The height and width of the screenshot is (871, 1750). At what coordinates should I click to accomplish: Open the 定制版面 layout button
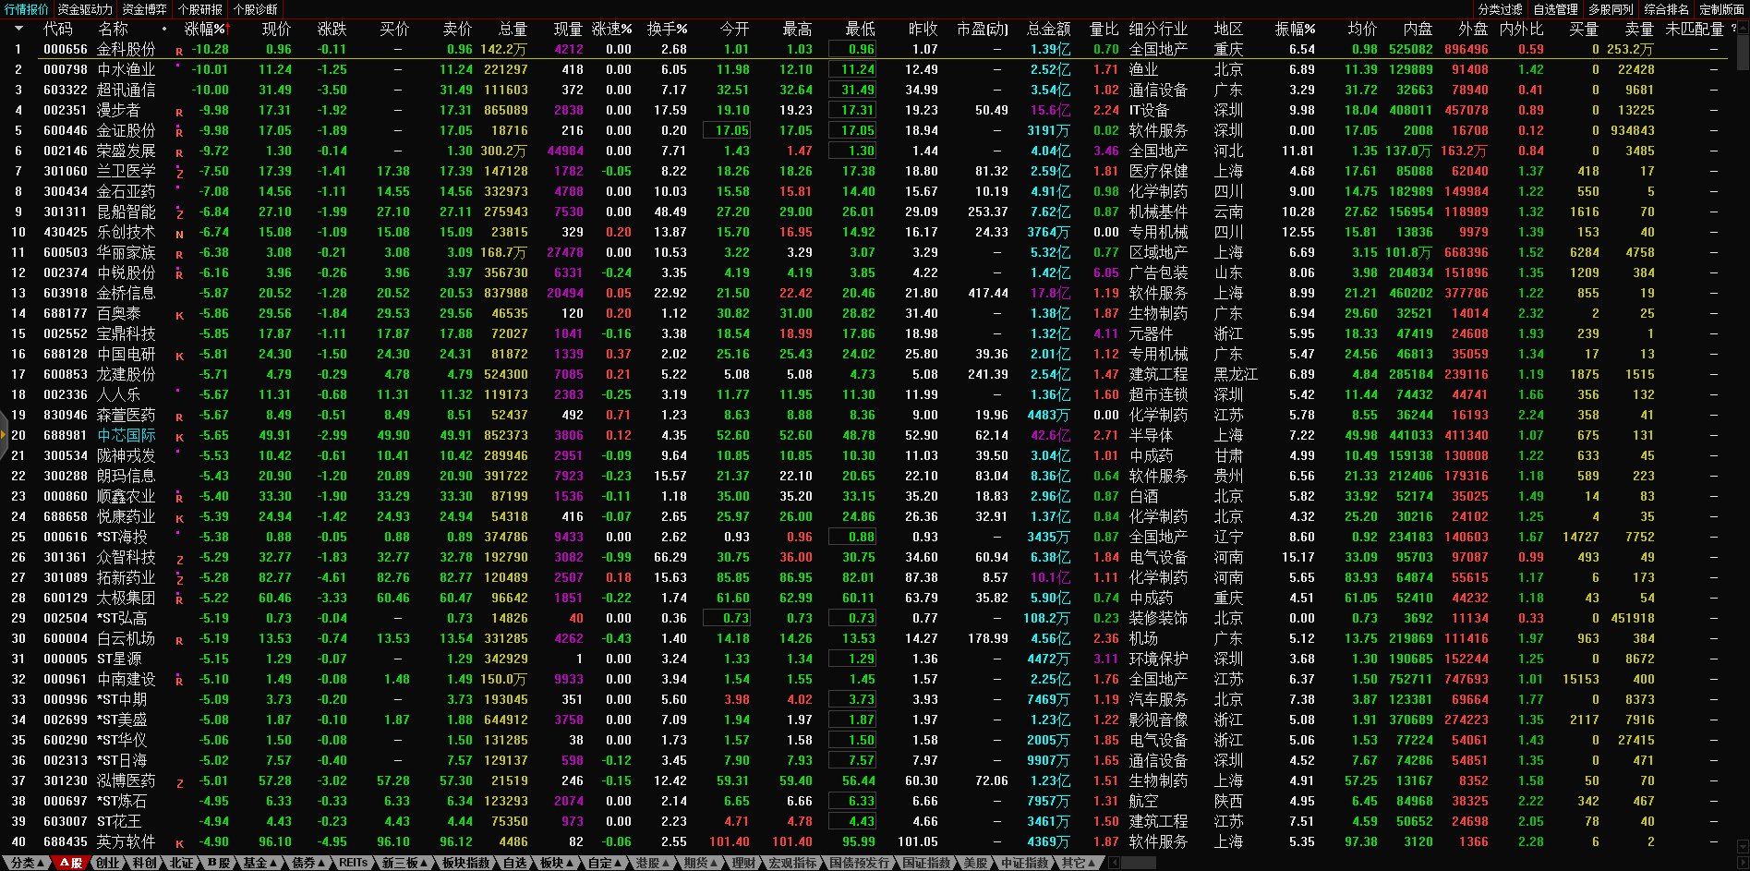tap(1721, 9)
